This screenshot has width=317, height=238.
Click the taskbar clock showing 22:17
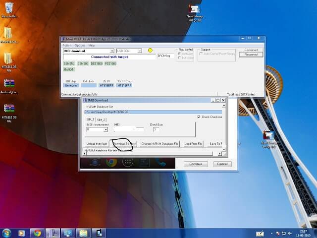[x=303, y=234]
